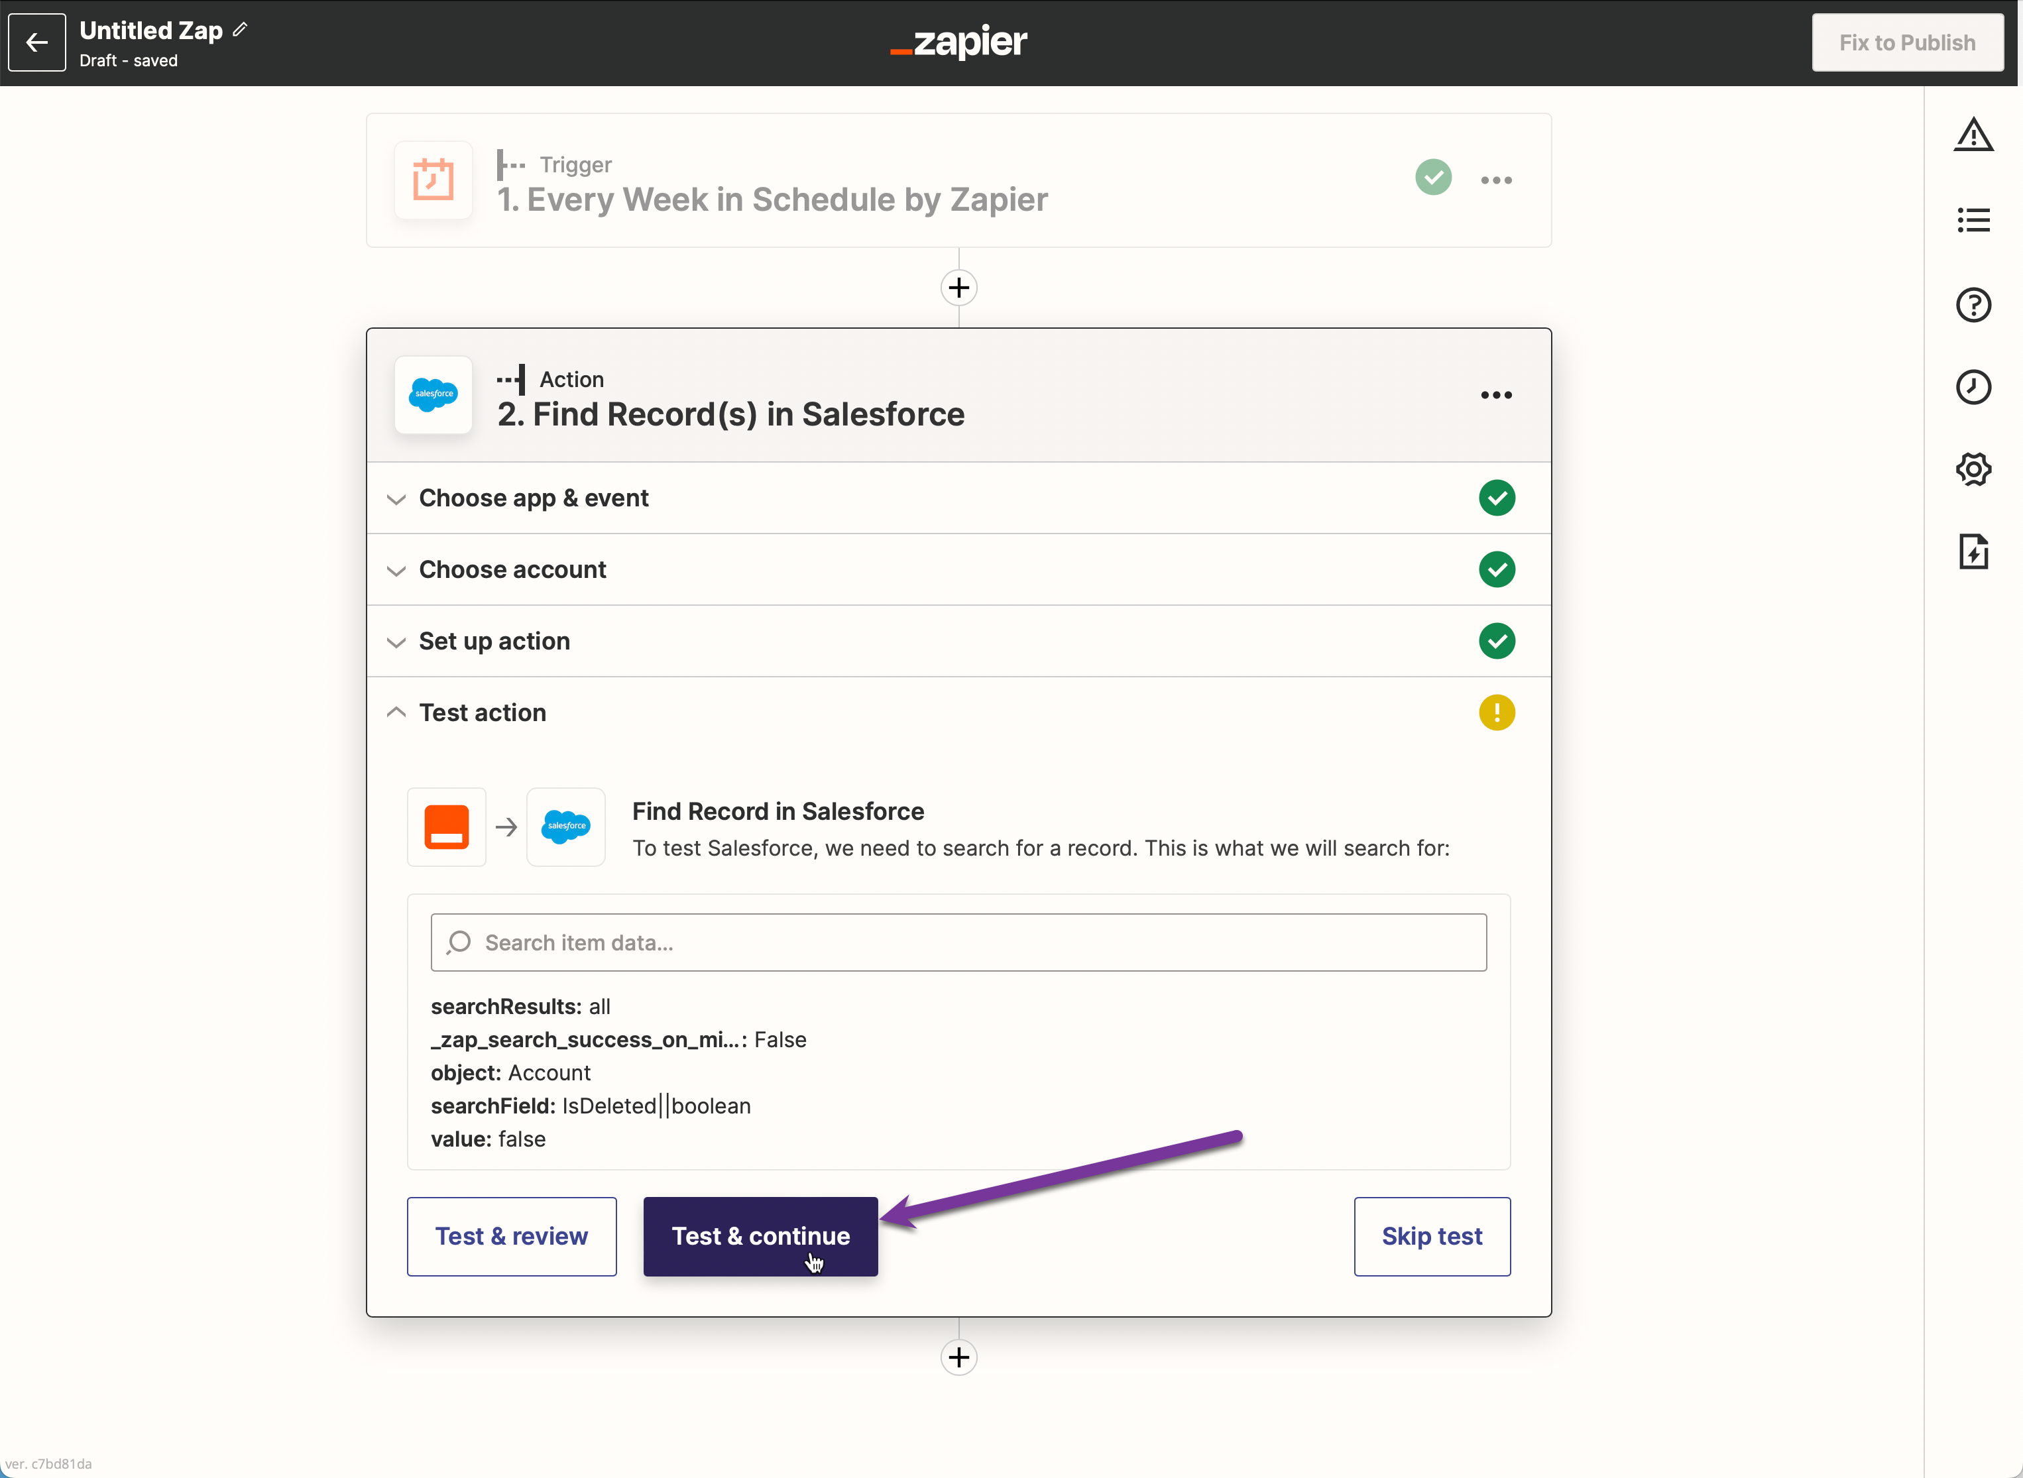Click the orange Zapier icon in test section
Viewport: 2023px width, 1478px height.
point(447,826)
